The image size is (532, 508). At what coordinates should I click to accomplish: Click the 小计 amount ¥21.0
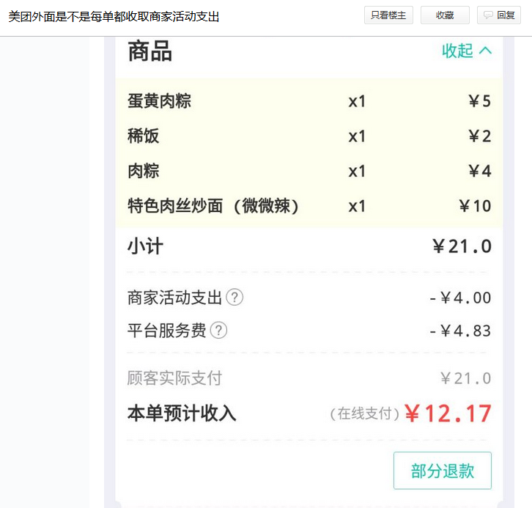(x=462, y=246)
